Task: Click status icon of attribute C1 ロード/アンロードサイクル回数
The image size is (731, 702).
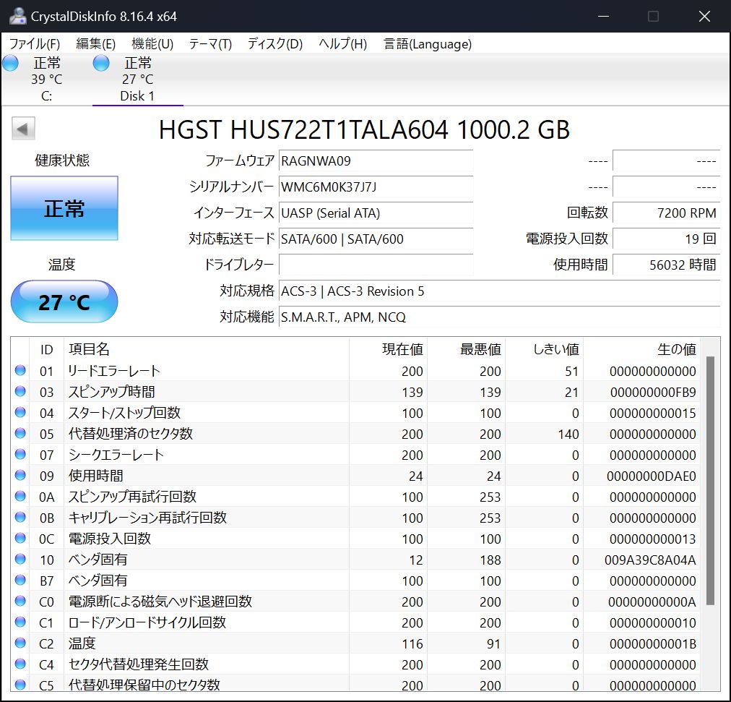Action: tap(20, 622)
